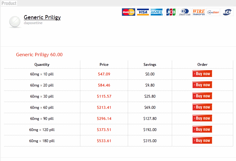Screen dimensions: 236x161
Task: Click the $373.51 price
Action: click(104, 130)
